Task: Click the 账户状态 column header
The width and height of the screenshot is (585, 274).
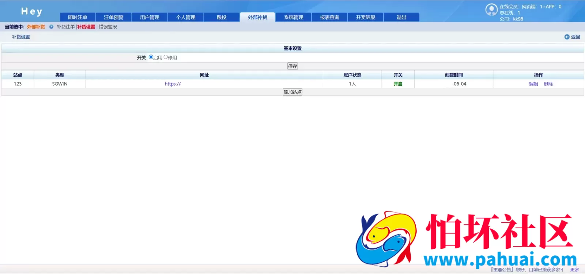Action: (x=352, y=75)
